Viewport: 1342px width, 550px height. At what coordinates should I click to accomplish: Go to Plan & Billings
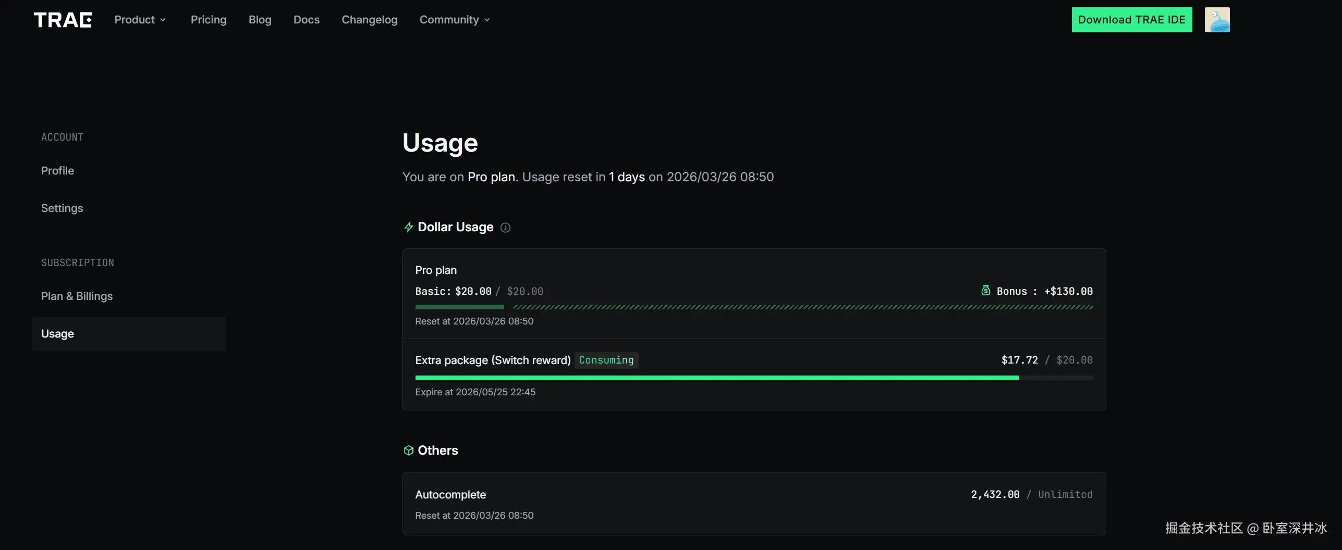pyautogui.click(x=77, y=296)
